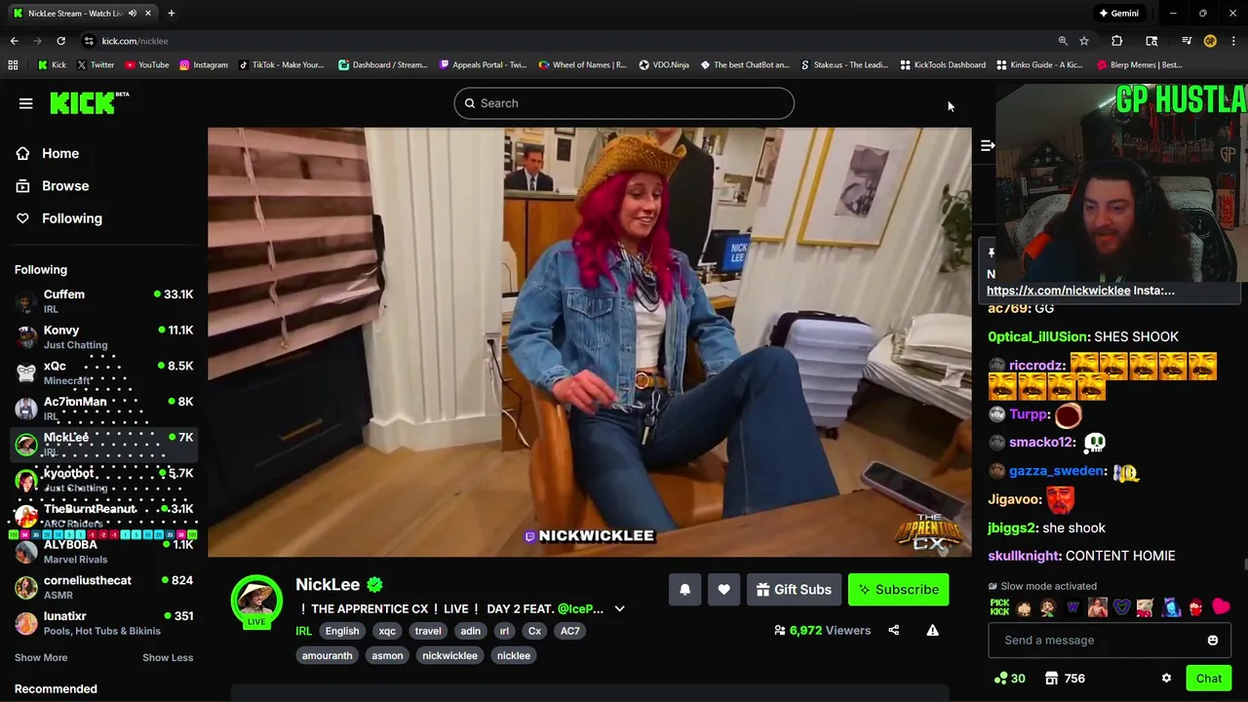Open the browser extensions puzzle icon
The width and height of the screenshot is (1248, 702).
1117,41
